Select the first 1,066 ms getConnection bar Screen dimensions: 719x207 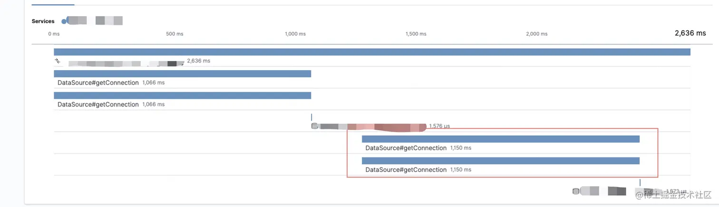(182, 74)
